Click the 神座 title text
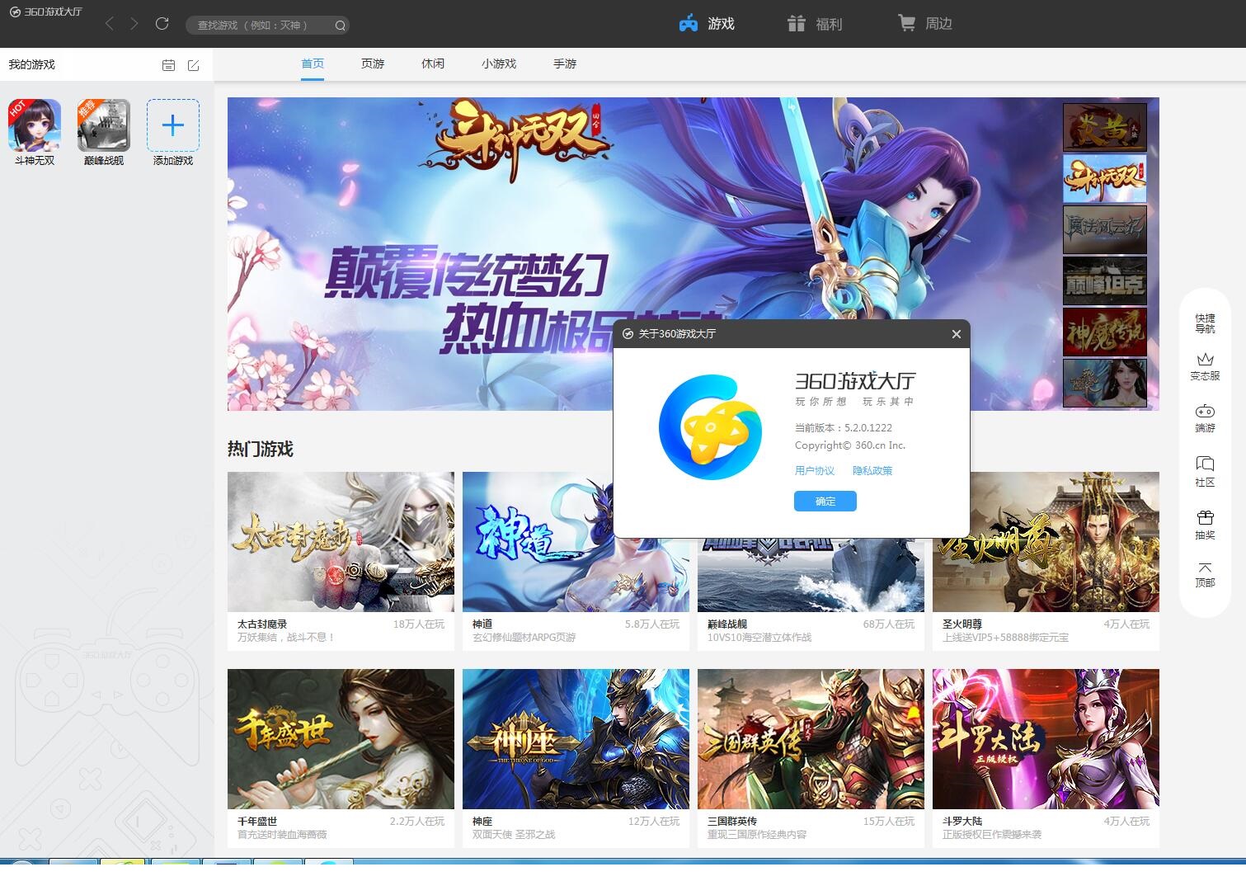The image size is (1246, 881). point(482,822)
